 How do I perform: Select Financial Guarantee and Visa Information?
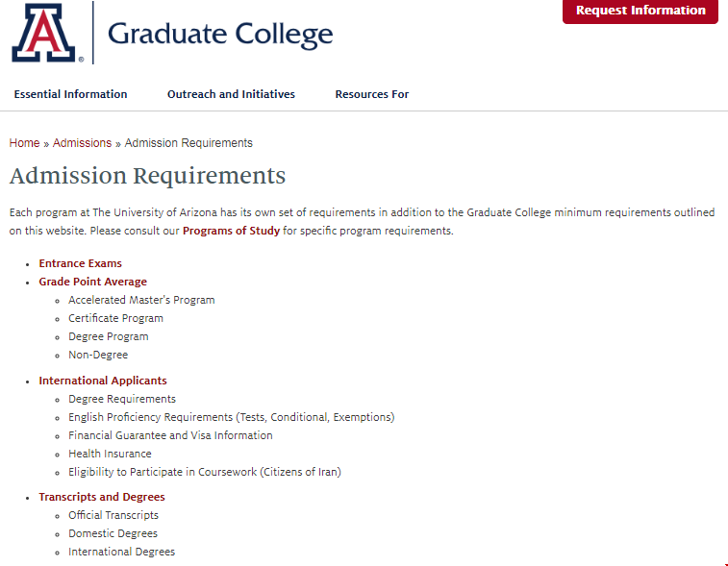pos(170,435)
